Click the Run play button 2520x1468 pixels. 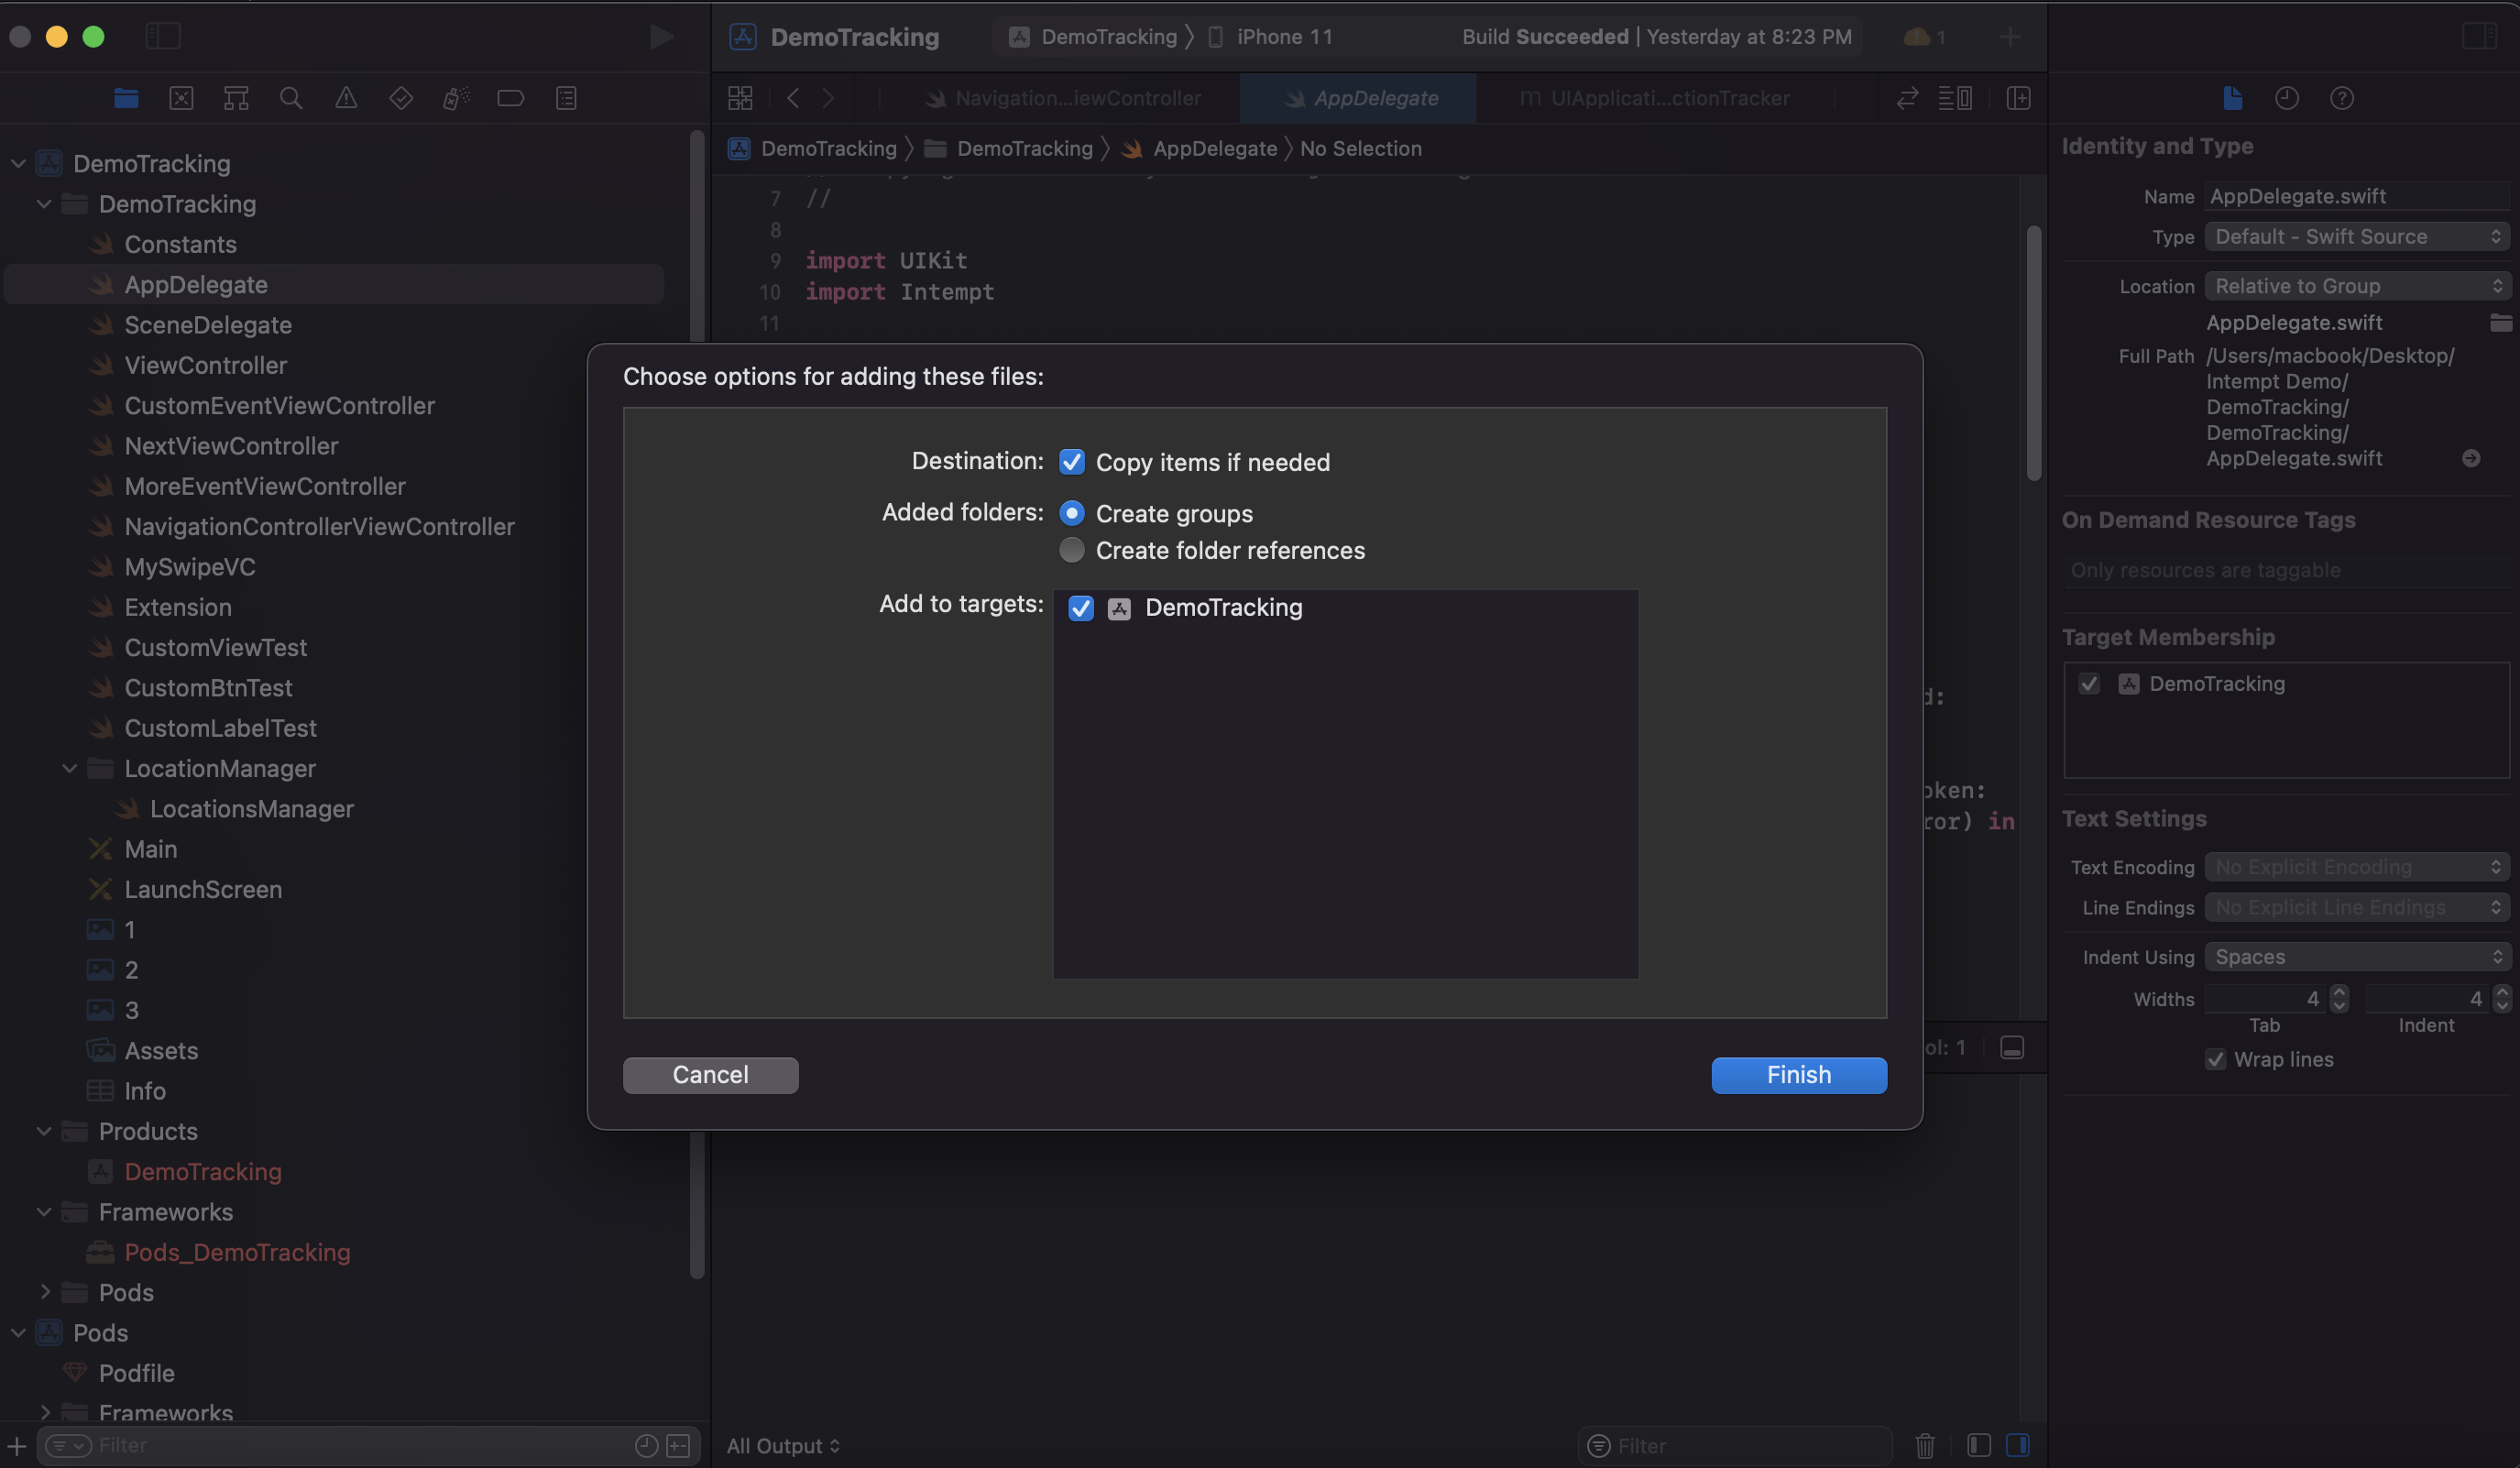click(661, 37)
